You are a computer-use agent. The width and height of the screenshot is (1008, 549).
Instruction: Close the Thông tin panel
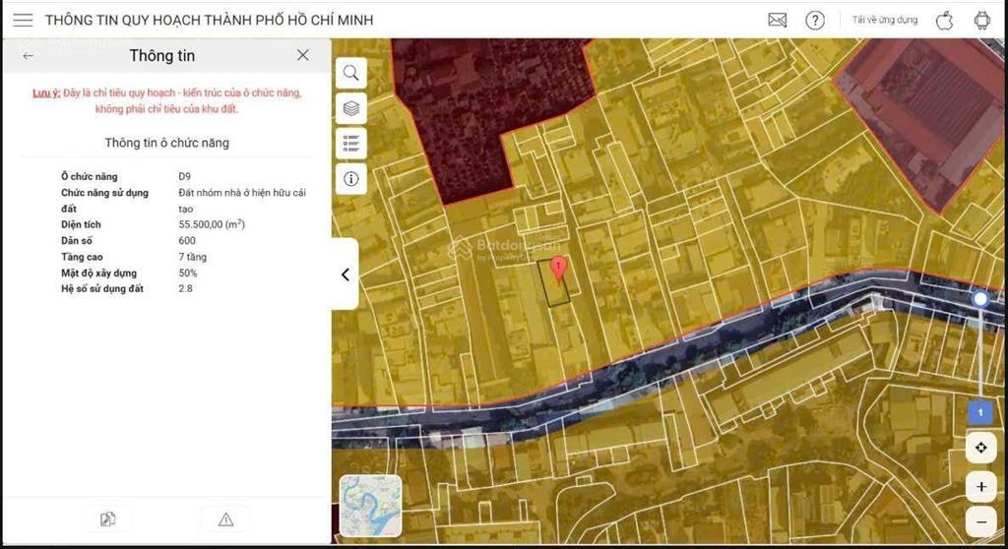[x=303, y=55]
